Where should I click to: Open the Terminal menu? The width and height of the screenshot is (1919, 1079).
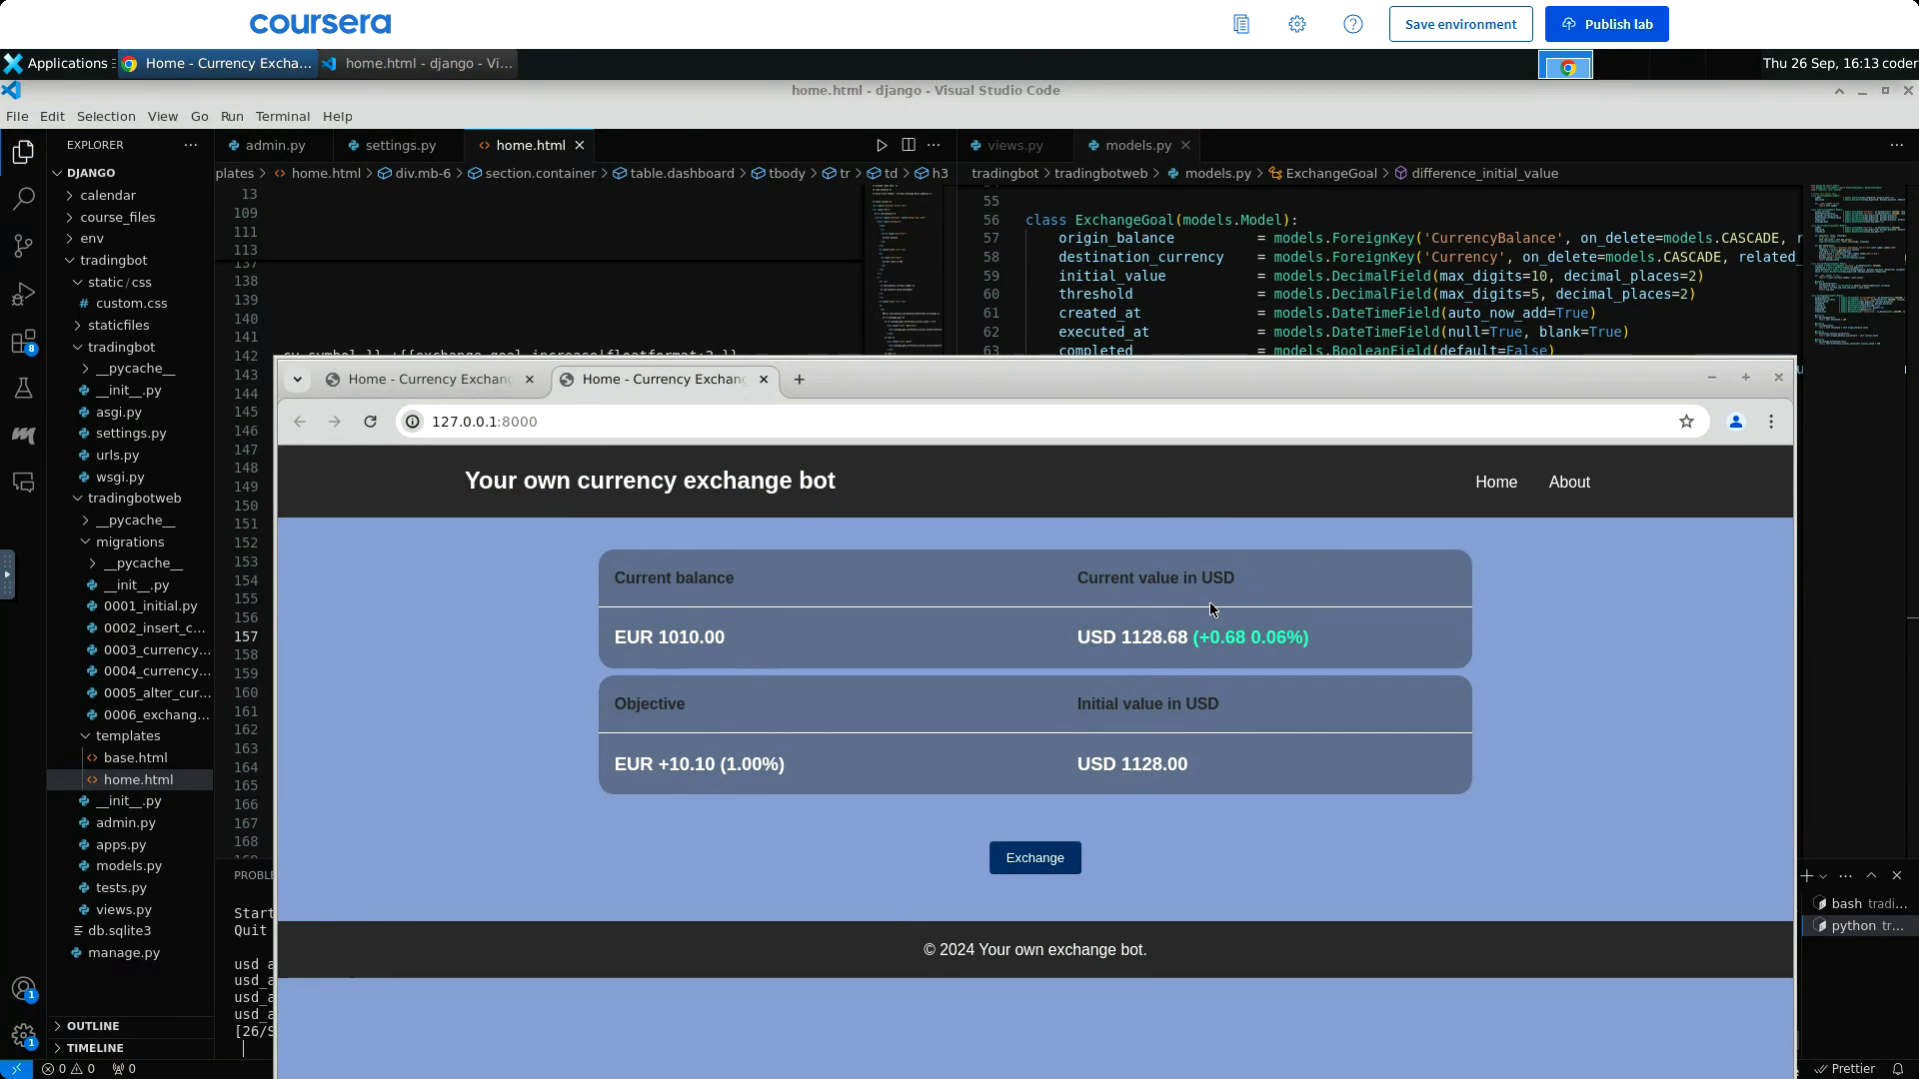coord(282,116)
